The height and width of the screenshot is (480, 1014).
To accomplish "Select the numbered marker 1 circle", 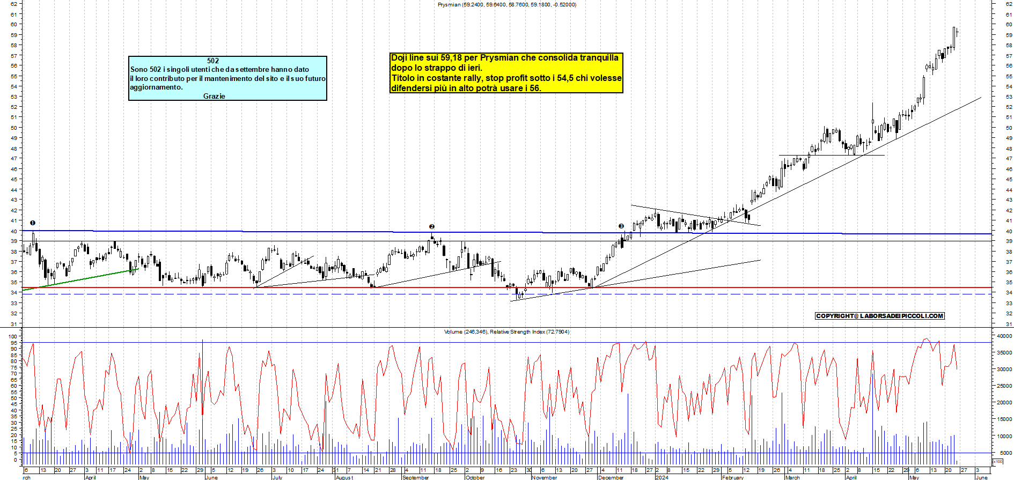I will point(33,223).
